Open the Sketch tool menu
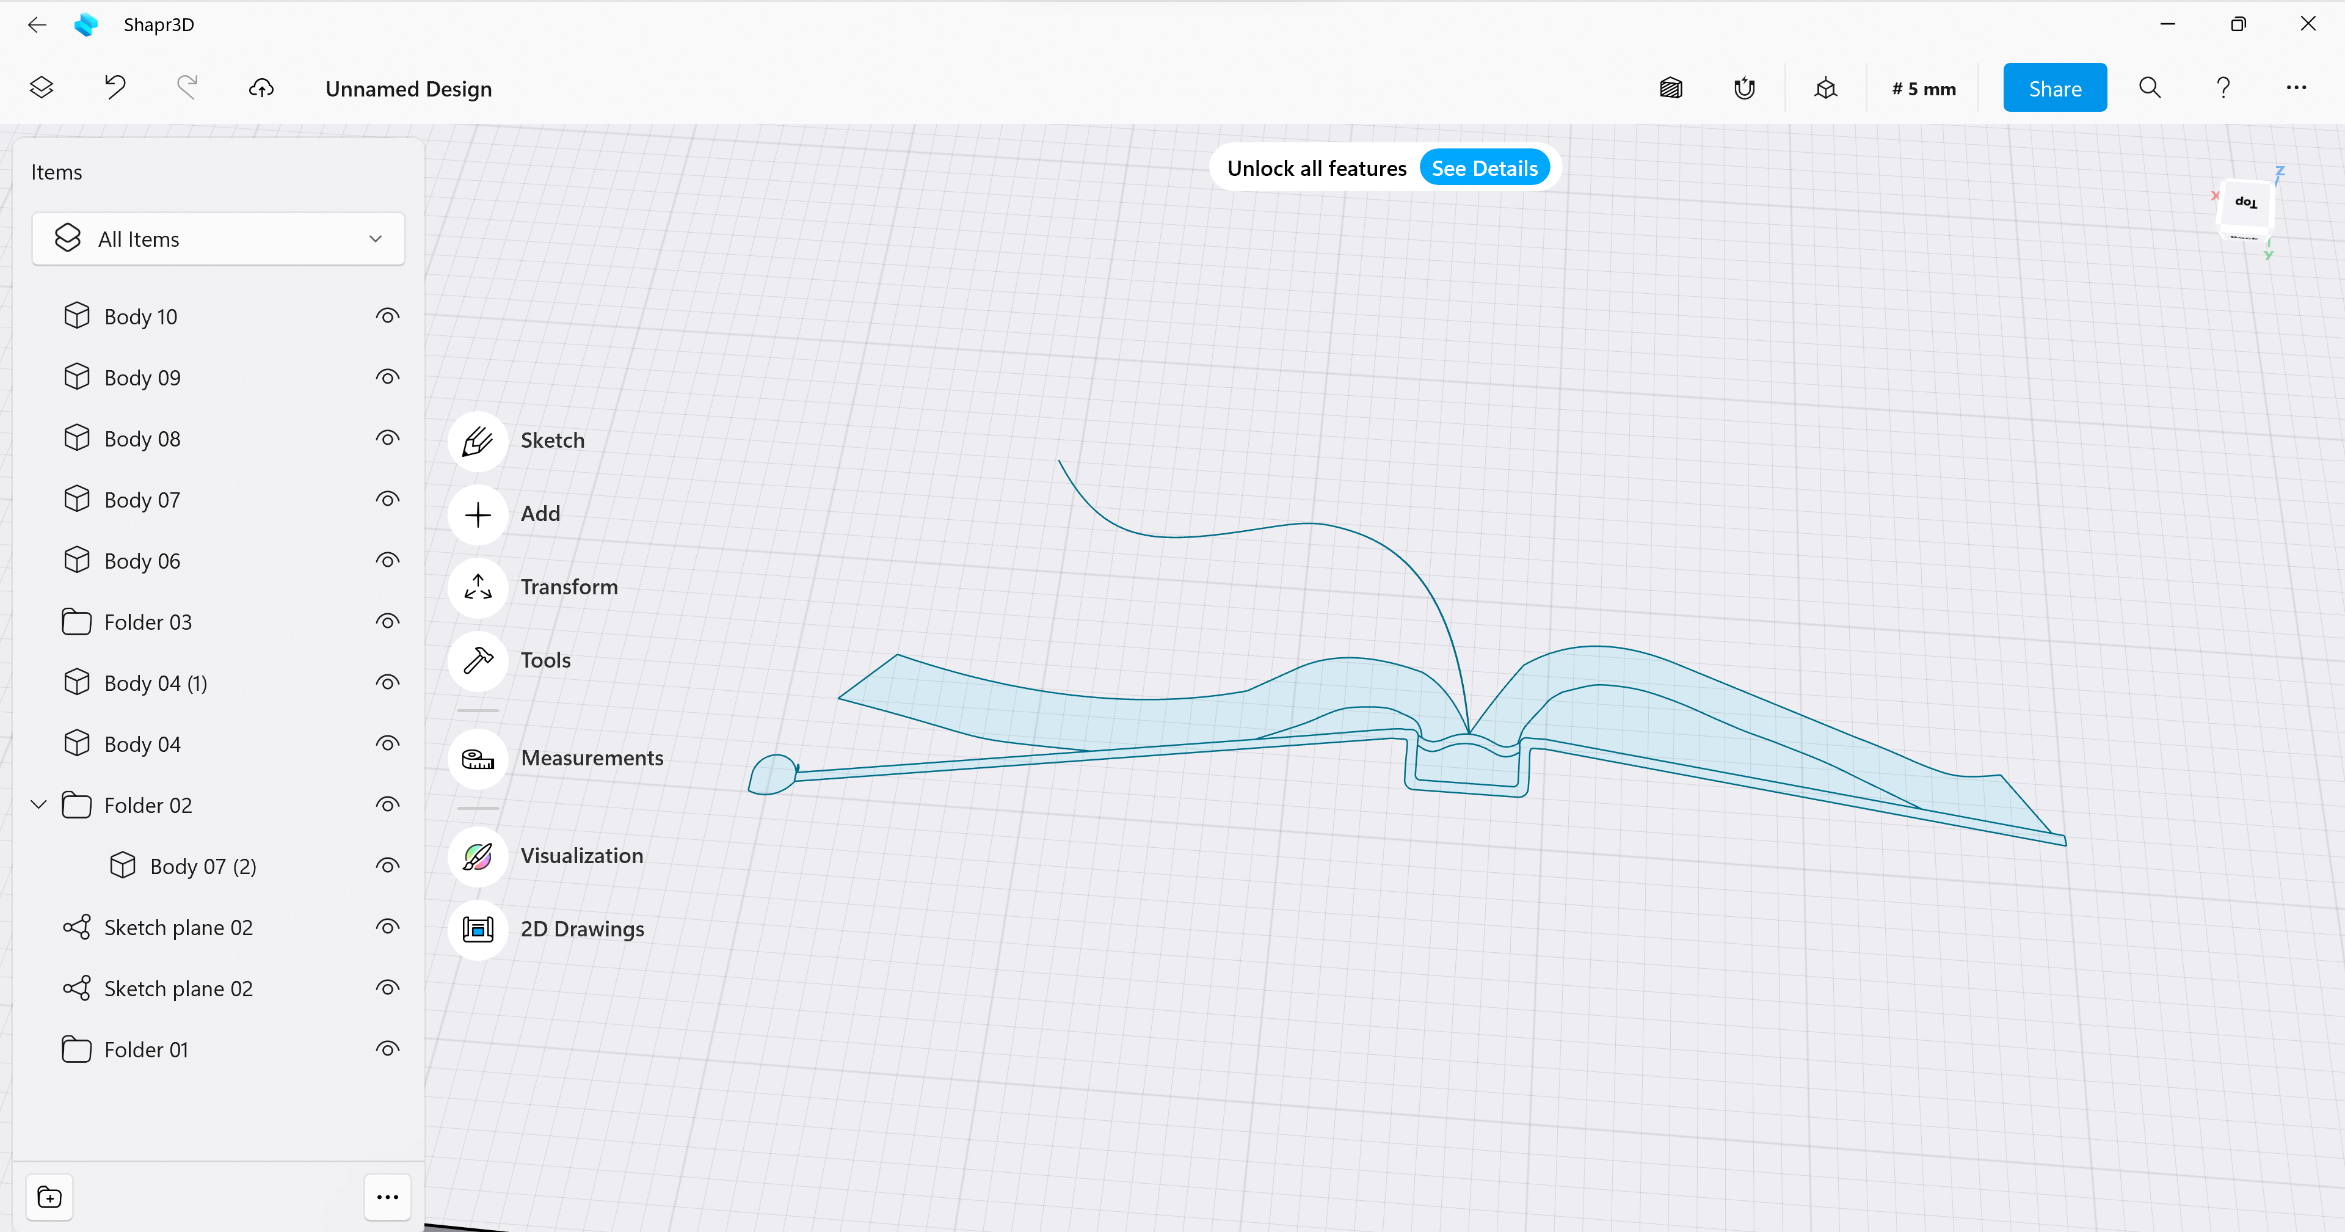 tap(478, 442)
